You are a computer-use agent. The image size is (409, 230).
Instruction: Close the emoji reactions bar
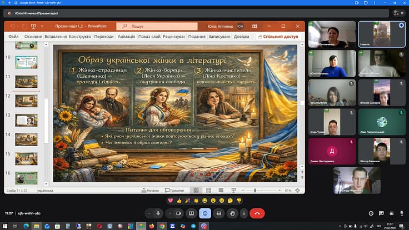(205, 213)
